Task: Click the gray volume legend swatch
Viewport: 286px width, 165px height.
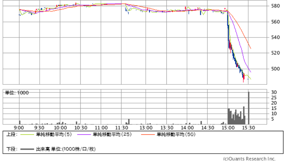Action: [28, 149]
